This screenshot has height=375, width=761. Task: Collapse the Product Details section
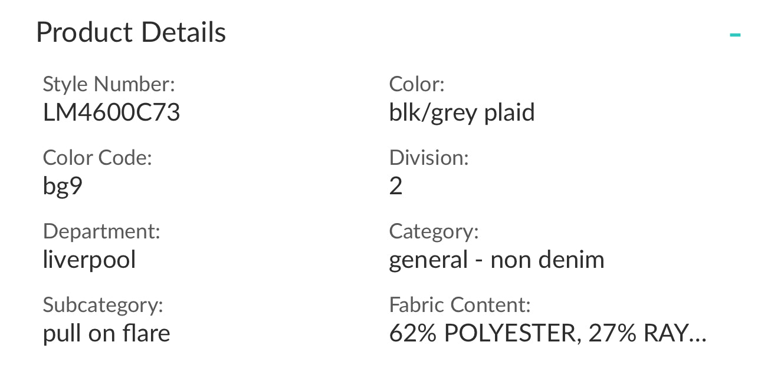click(734, 35)
